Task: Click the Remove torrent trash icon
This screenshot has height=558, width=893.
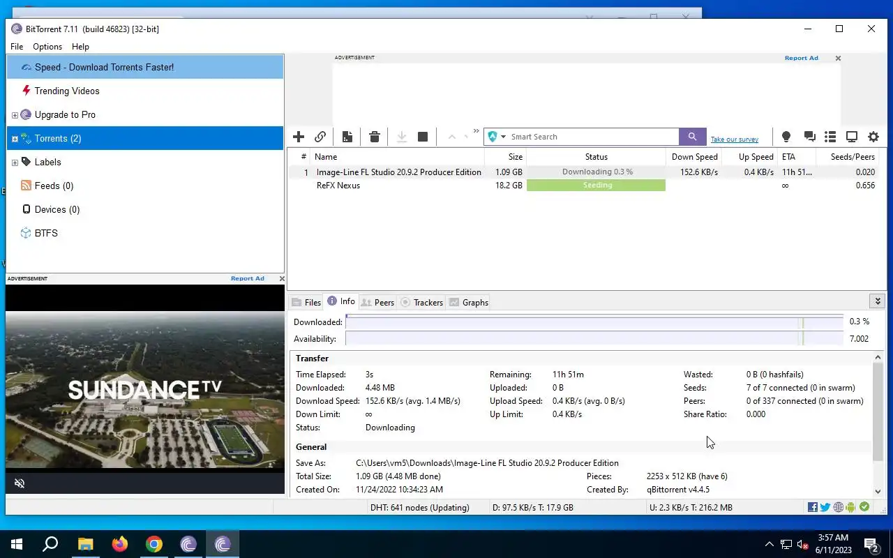Action: pyautogui.click(x=375, y=137)
